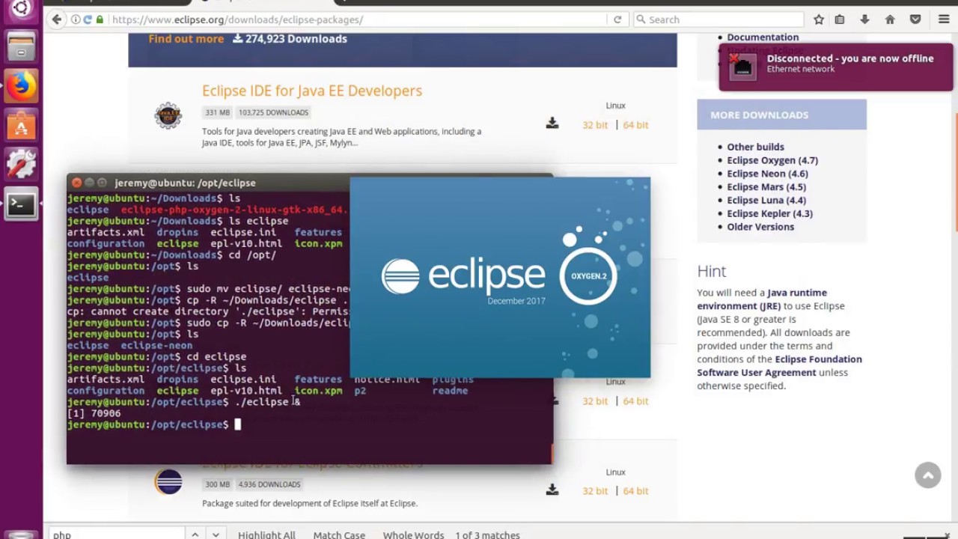Click the MORE DOWNLOADS header
The width and height of the screenshot is (958, 539).
[781, 115]
